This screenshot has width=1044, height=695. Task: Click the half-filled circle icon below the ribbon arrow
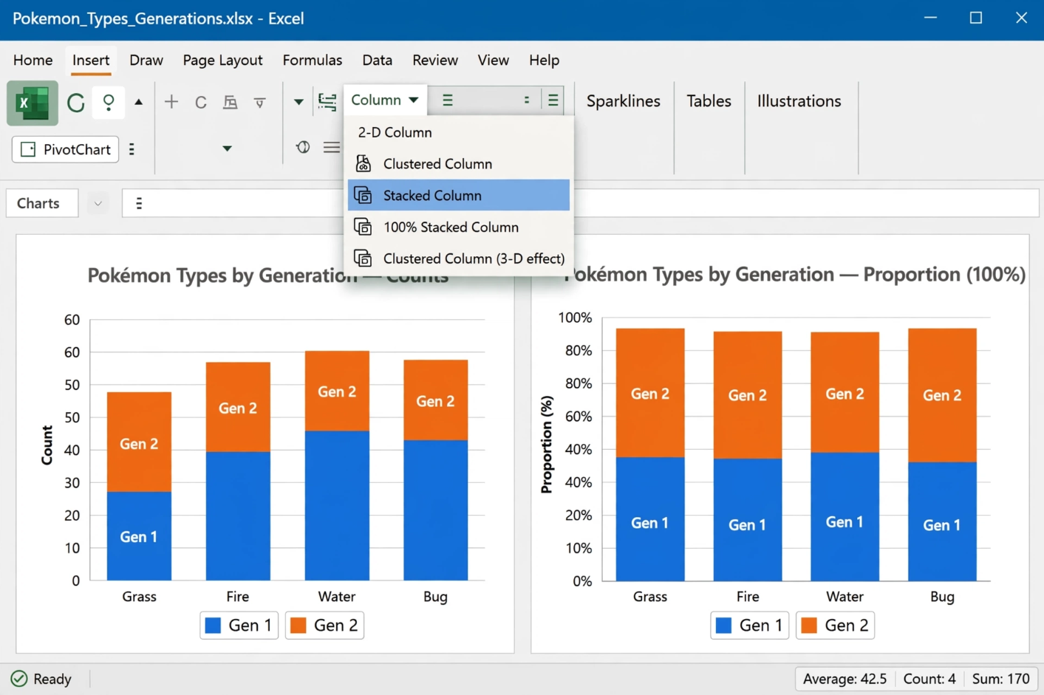303,147
